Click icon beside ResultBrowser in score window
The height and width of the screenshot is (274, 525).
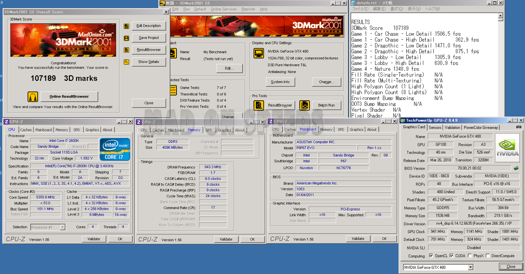coord(126,50)
